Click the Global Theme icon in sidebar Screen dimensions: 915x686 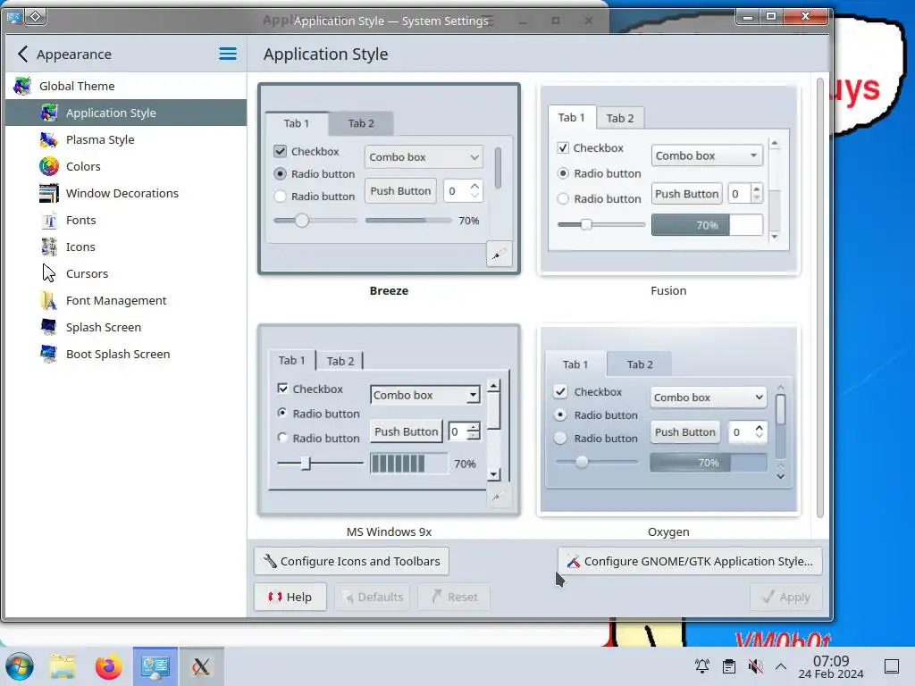point(22,86)
